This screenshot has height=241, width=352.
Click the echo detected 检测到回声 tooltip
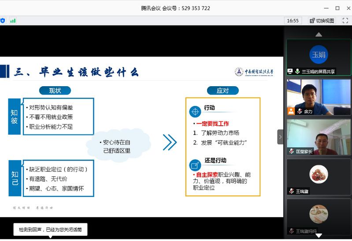click(50, 229)
